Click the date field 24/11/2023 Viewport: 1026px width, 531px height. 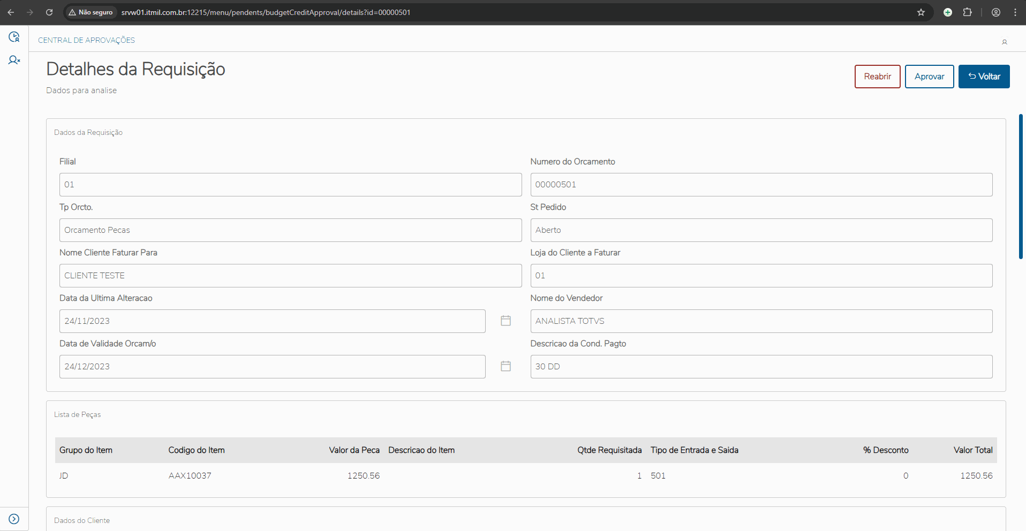coord(272,321)
